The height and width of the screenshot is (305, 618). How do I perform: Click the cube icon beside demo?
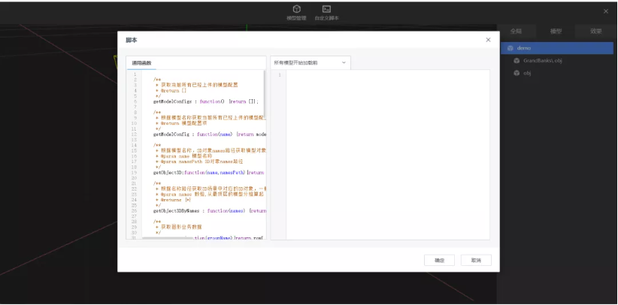[510, 48]
